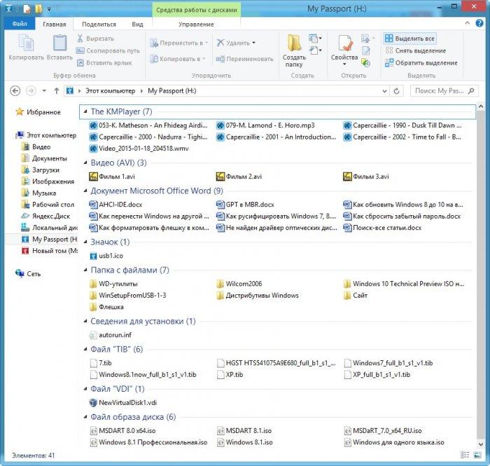Viewport: 490px width, 466px height.
Task: Select the file XP.tib
Action: 230,375
